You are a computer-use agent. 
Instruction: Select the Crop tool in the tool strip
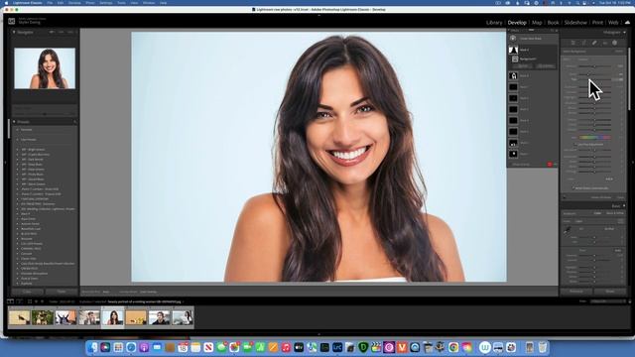click(583, 43)
